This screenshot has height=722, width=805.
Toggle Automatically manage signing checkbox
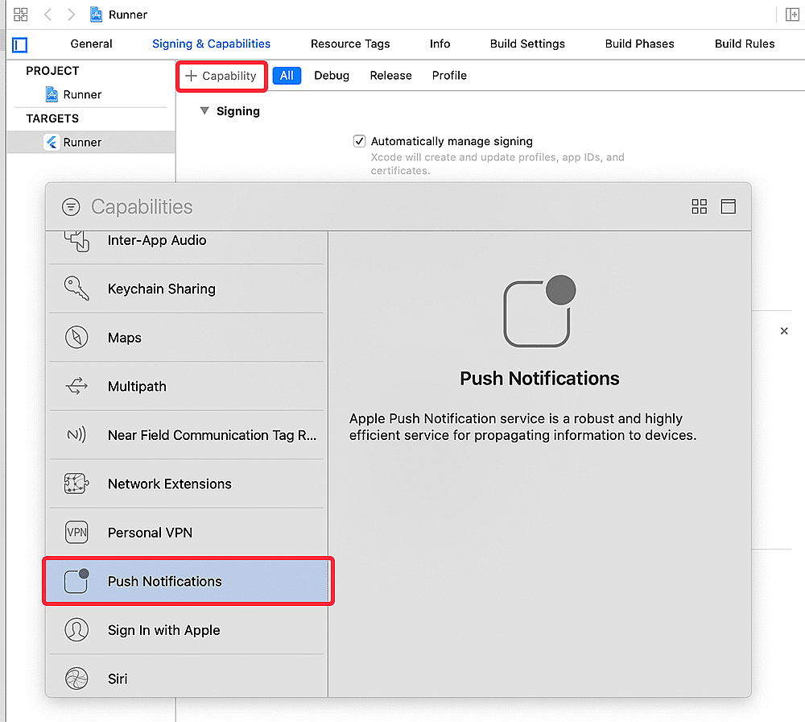359,141
